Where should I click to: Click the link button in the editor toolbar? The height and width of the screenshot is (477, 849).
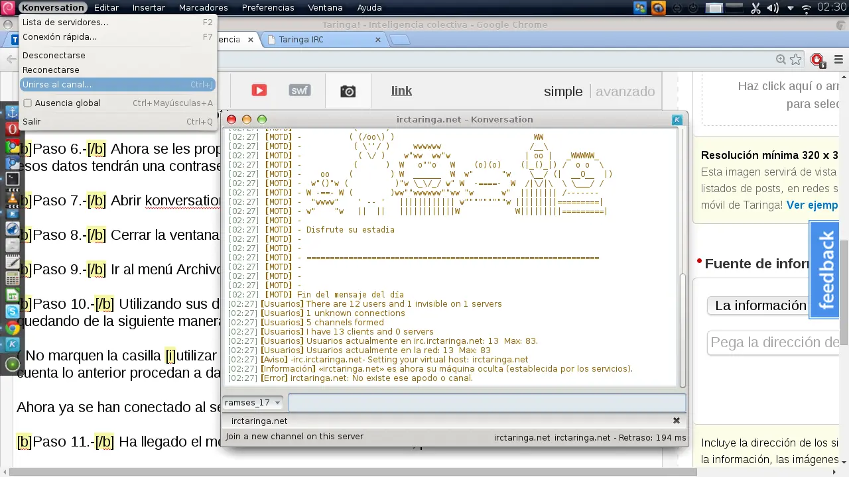tap(401, 91)
